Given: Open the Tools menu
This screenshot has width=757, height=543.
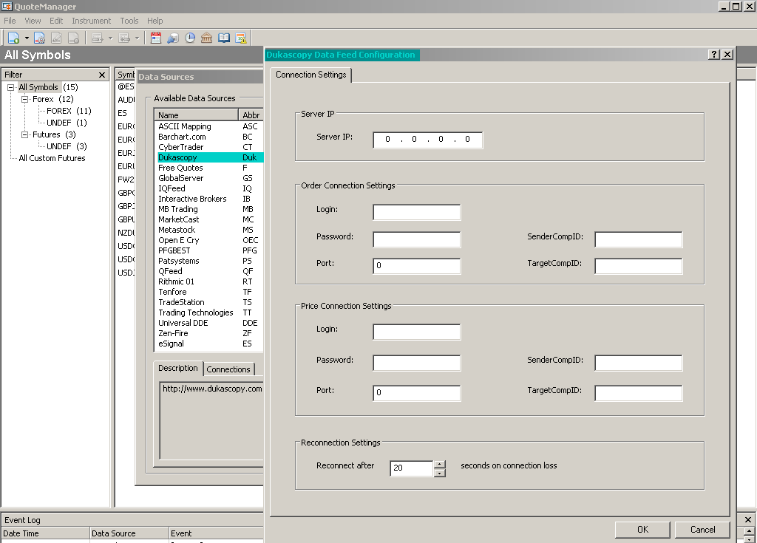Looking at the screenshot, I should 129,21.
